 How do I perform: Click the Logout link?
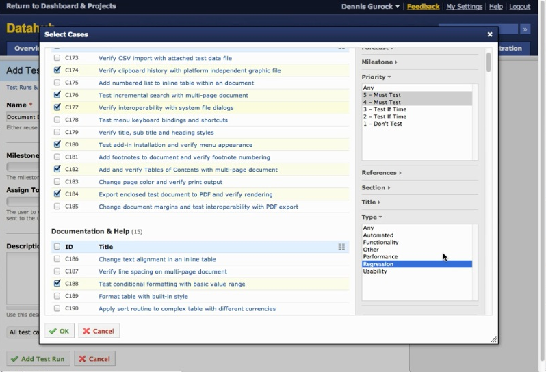(519, 7)
